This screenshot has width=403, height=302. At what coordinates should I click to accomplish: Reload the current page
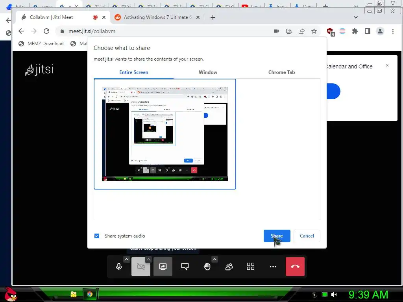(46, 31)
